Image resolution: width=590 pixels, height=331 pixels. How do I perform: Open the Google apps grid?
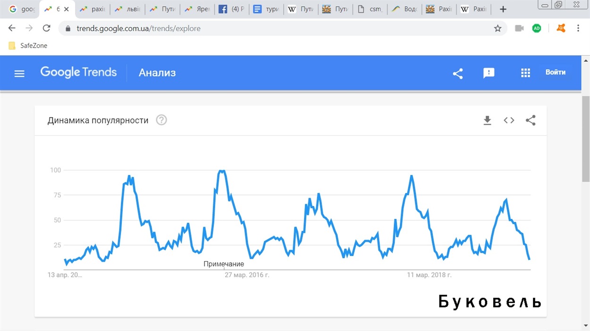click(525, 73)
